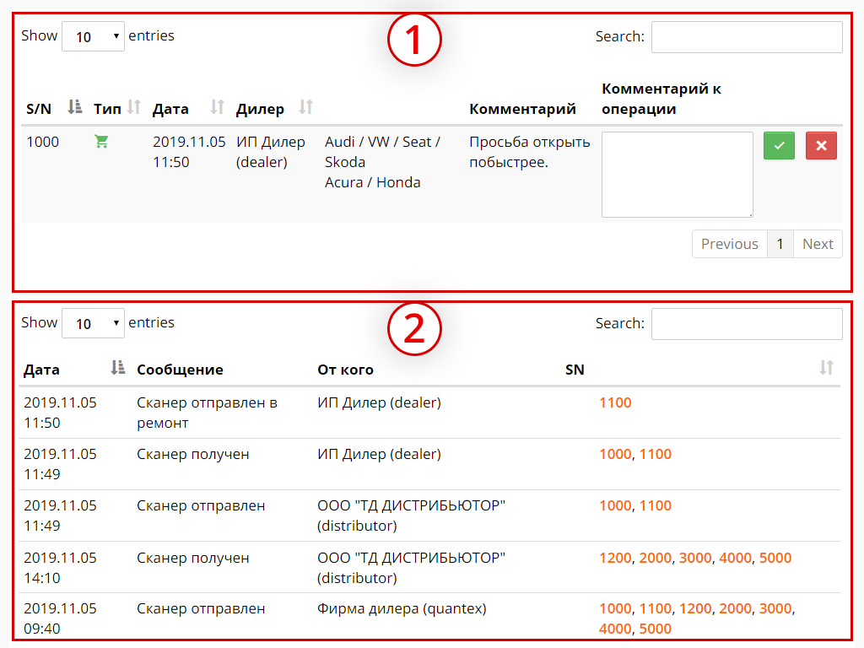The height and width of the screenshot is (648, 864).
Task: Sort top table by S/N column icon
Action: pyautogui.click(x=75, y=107)
